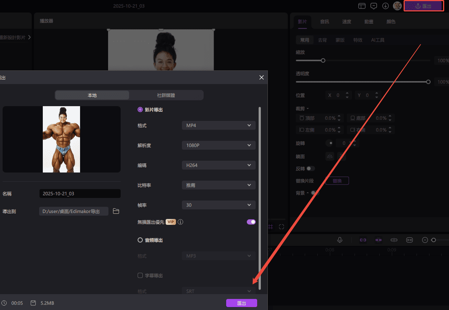The width and height of the screenshot is (449, 310).
Task: Open the feedback message icon in top bar
Action: (x=374, y=6)
